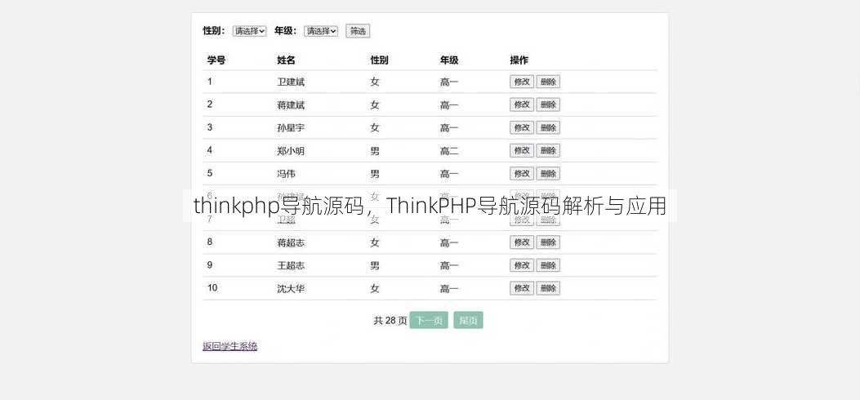Edit student 蒋超志 via 修改

click(x=522, y=242)
